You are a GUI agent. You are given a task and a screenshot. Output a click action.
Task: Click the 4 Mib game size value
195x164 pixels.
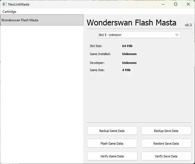tap(126, 70)
